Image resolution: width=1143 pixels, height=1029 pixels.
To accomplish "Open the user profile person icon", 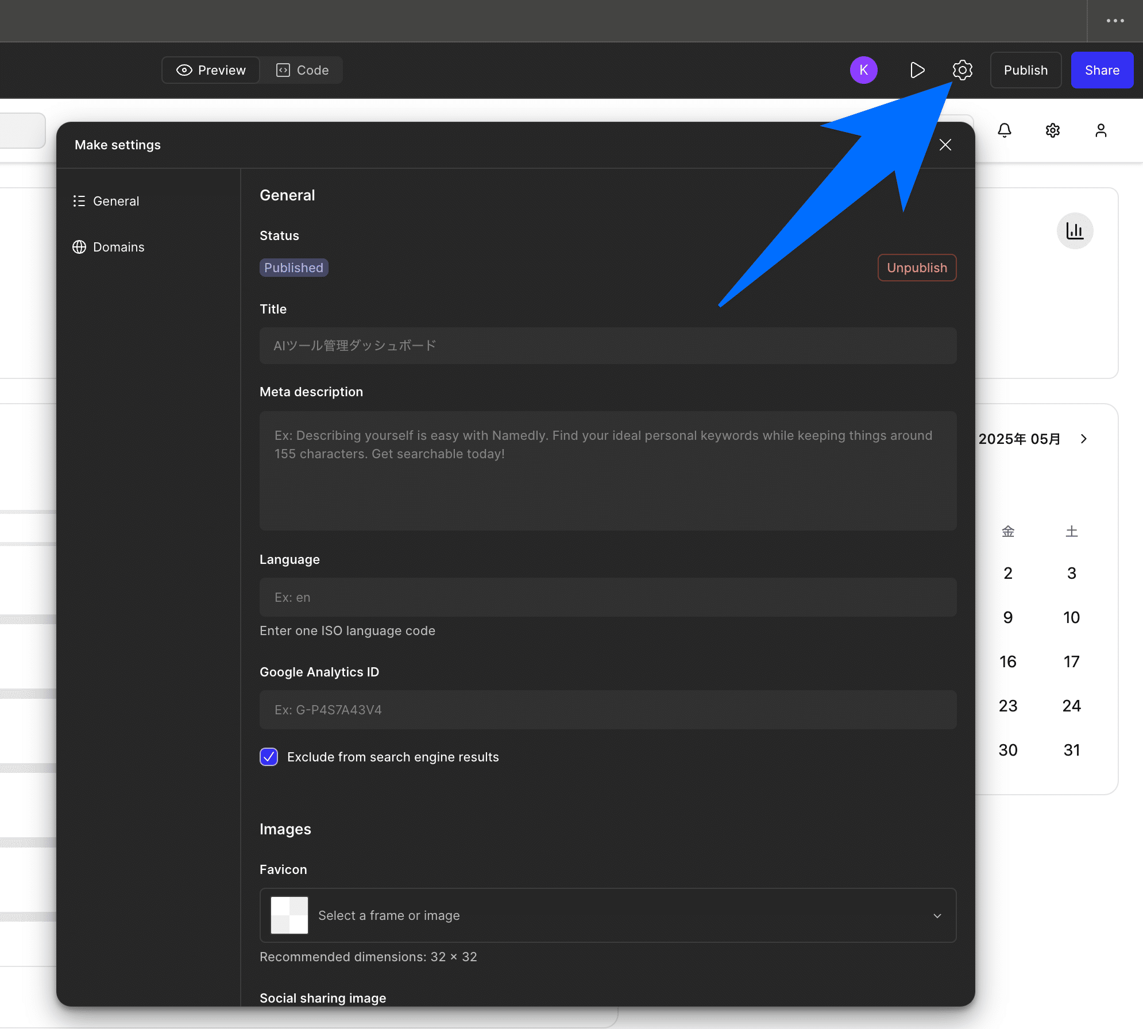I will 1100,130.
